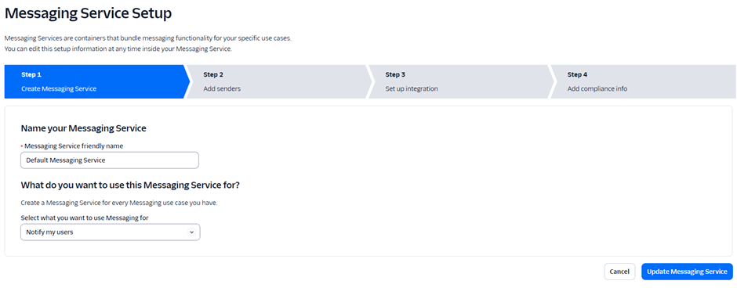The height and width of the screenshot is (288, 737).
Task: Click the Create a Messaging Service for every use case text
Action: coord(119,203)
